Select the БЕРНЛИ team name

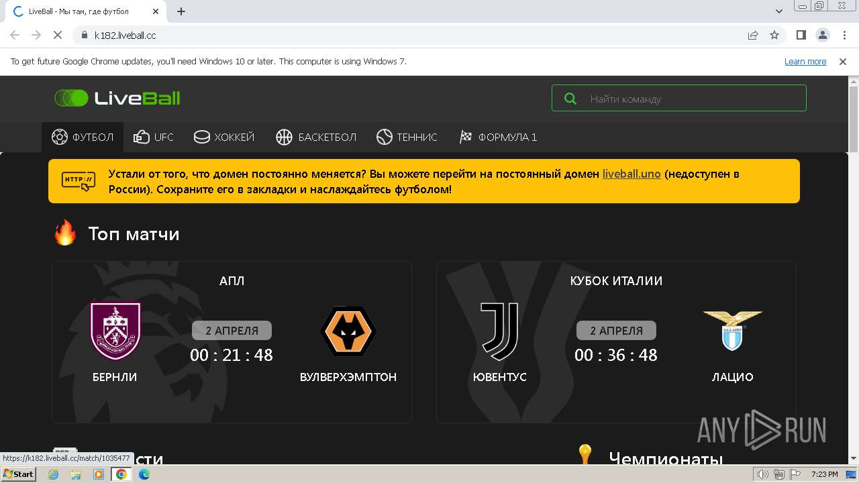point(115,377)
